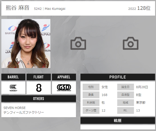Click the player name 熊谷 麻音
156x131 pixels.
point(17,8)
